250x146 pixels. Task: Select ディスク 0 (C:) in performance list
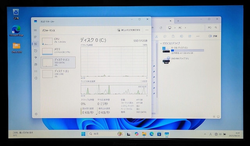(58, 62)
